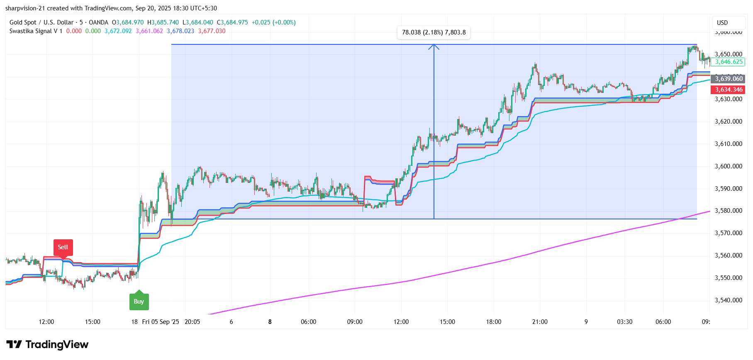Click the 3,600.000 price axis level

click(728, 166)
